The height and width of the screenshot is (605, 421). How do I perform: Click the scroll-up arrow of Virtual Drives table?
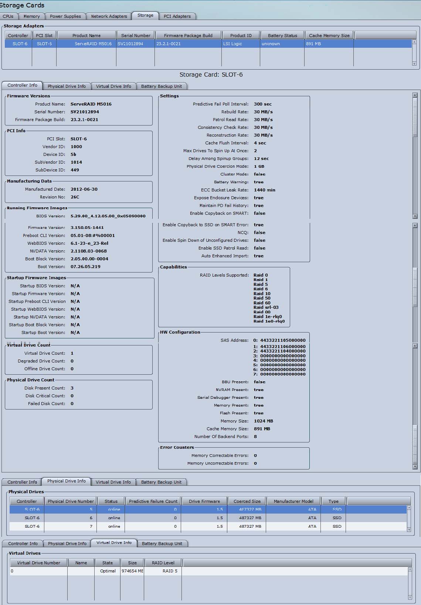click(x=410, y=569)
